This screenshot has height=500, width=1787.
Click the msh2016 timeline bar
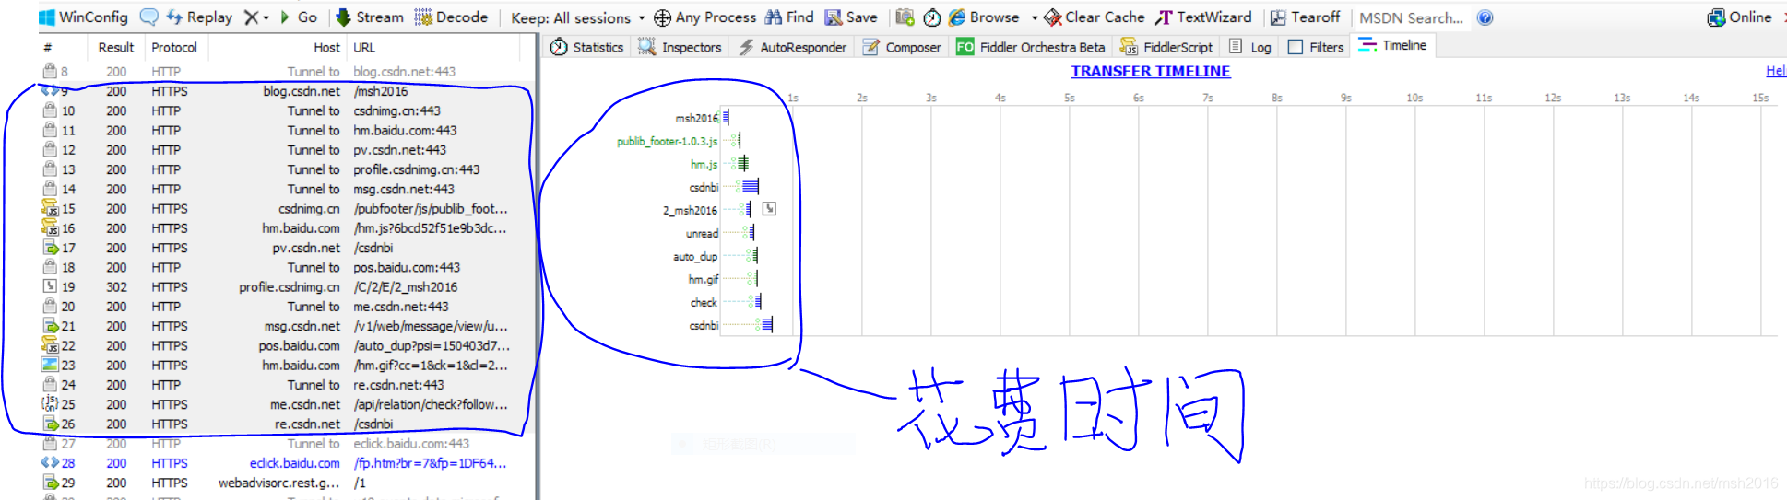pos(726,117)
